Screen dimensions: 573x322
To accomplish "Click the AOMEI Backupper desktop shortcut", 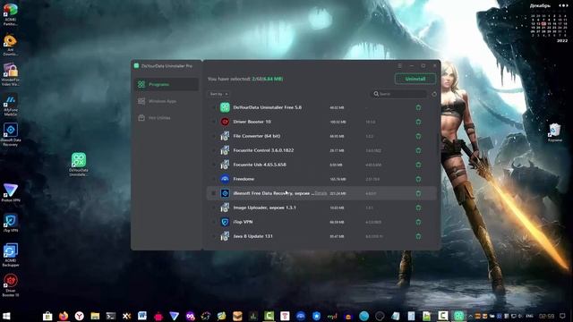I will (11, 255).
